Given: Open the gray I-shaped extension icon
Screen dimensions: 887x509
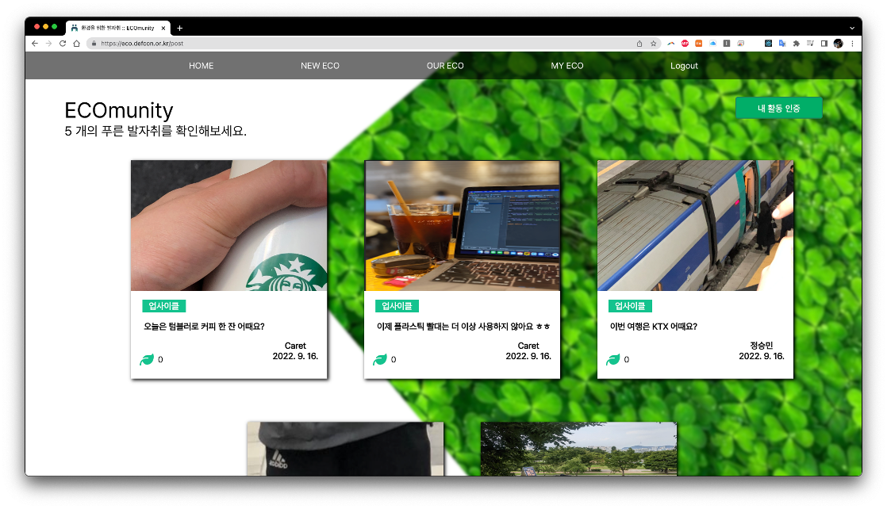Looking at the screenshot, I should (x=727, y=44).
